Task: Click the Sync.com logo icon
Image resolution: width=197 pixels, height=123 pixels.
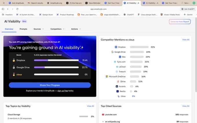Action: pos(115,62)
